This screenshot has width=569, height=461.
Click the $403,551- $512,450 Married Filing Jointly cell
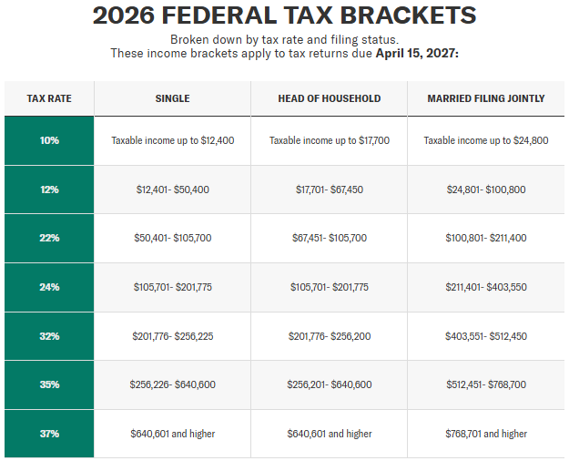[x=486, y=336]
